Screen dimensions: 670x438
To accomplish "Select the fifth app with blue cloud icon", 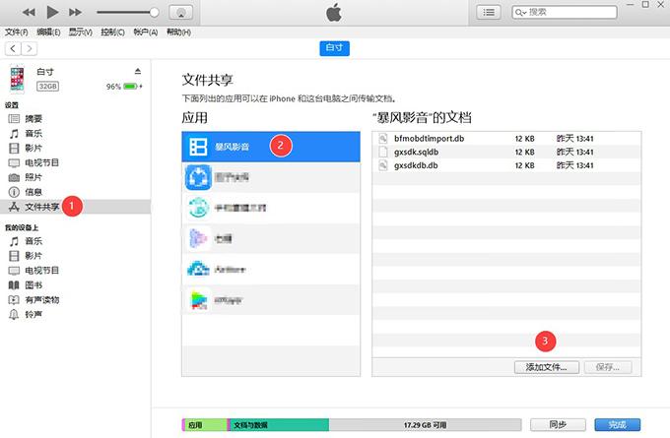I will pyautogui.click(x=271, y=270).
